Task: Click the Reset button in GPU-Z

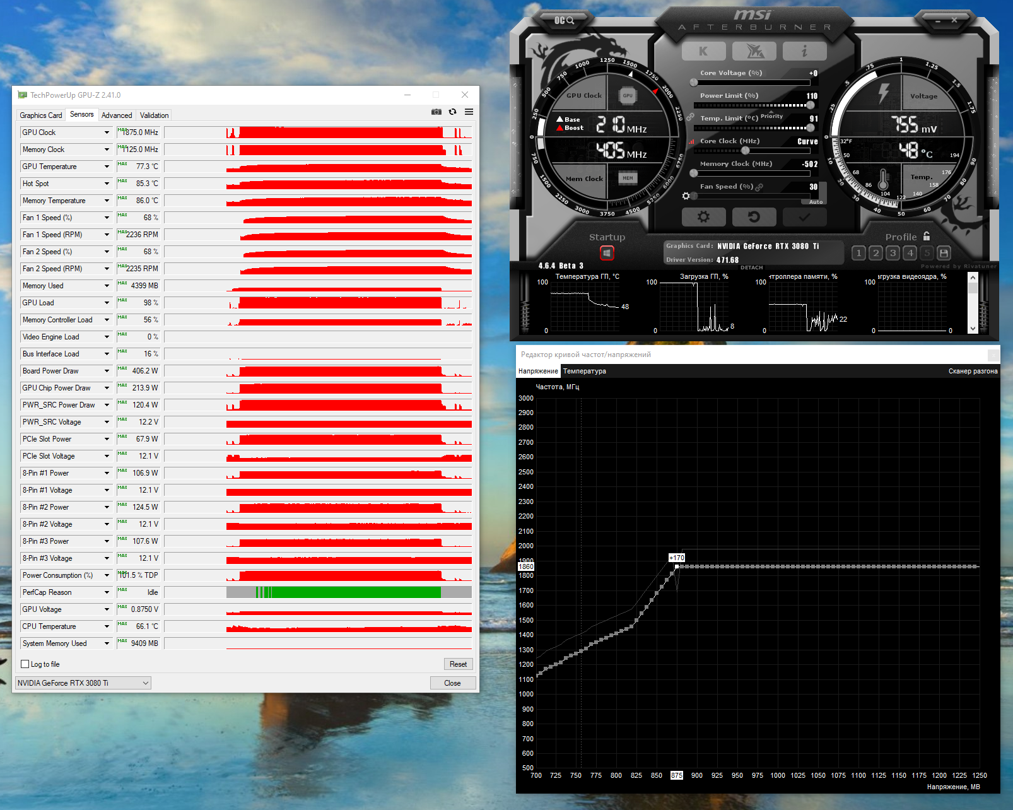Action: coord(459,664)
